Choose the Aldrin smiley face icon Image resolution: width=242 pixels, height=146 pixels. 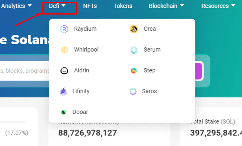pyautogui.click(x=64, y=71)
